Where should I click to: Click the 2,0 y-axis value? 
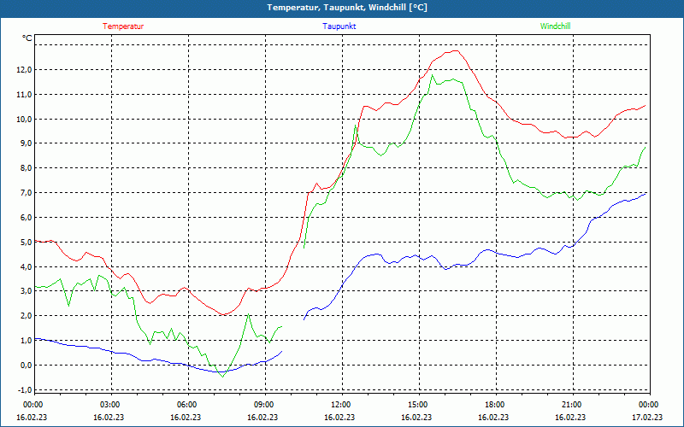[x=26, y=316]
